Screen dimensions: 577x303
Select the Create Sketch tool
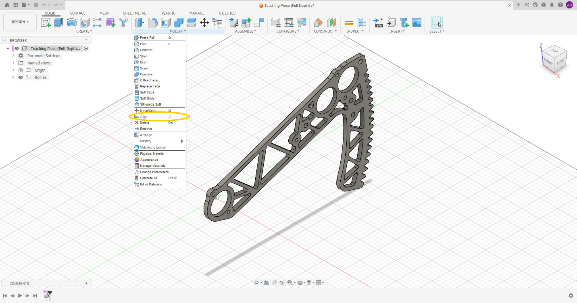click(x=46, y=22)
